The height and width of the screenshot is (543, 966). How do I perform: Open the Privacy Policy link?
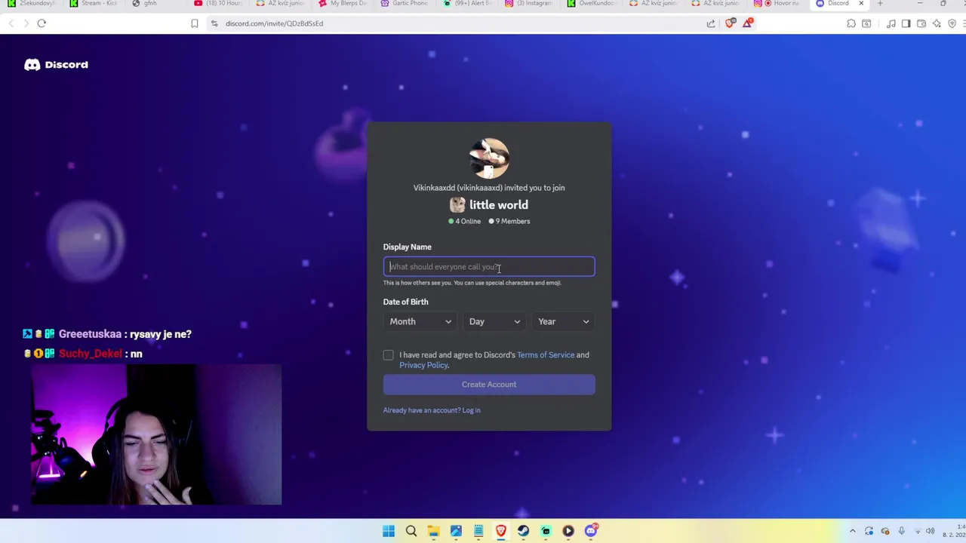(x=423, y=366)
